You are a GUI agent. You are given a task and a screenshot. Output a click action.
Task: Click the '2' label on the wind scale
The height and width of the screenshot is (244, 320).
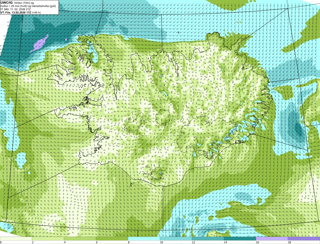33,242
